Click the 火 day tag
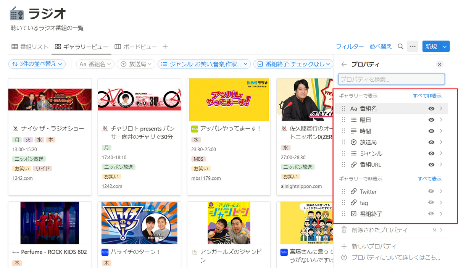Screen dimensions: 458x268 [x=28, y=140]
